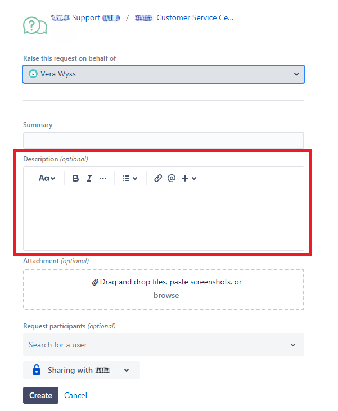The image size is (338, 411).
Task: Mention a user with @ icon
Action: (x=172, y=178)
